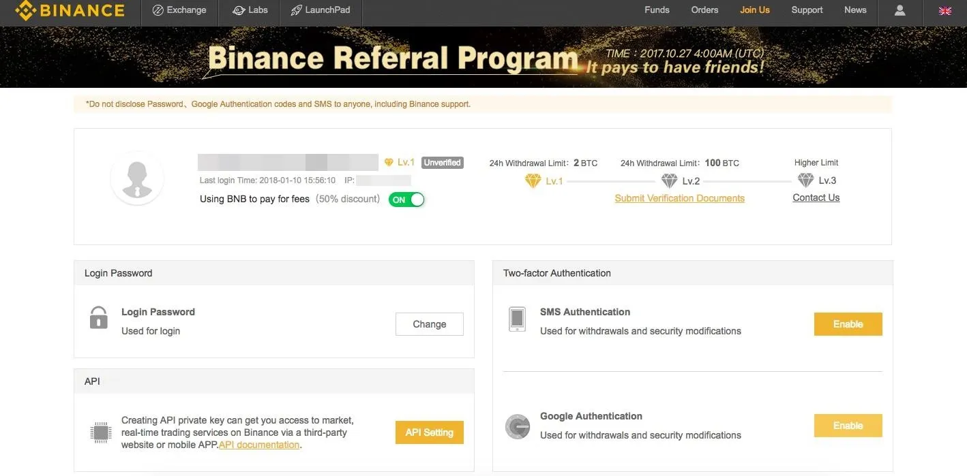The height and width of the screenshot is (476, 967).
Task: Click the security warning notice text
Action: (x=278, y=104)
